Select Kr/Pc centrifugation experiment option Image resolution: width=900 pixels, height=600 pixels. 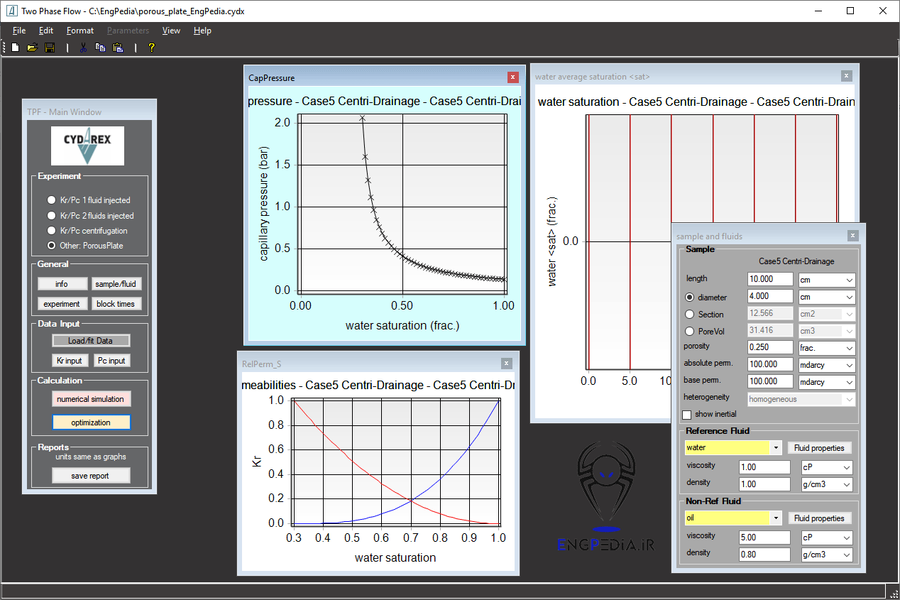pos(51,231)
